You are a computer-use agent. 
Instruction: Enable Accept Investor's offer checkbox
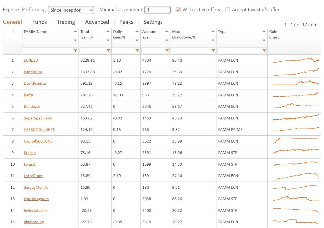[x=228, y=10]
